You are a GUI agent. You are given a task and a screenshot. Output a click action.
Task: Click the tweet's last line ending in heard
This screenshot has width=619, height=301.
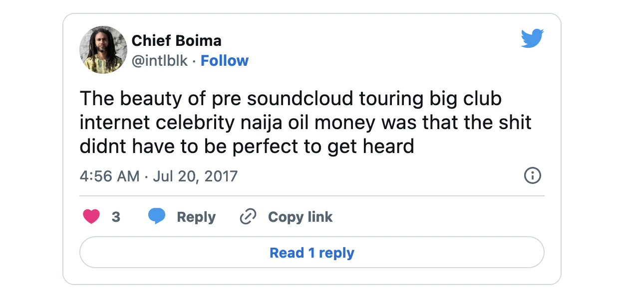tap(247, 147)
